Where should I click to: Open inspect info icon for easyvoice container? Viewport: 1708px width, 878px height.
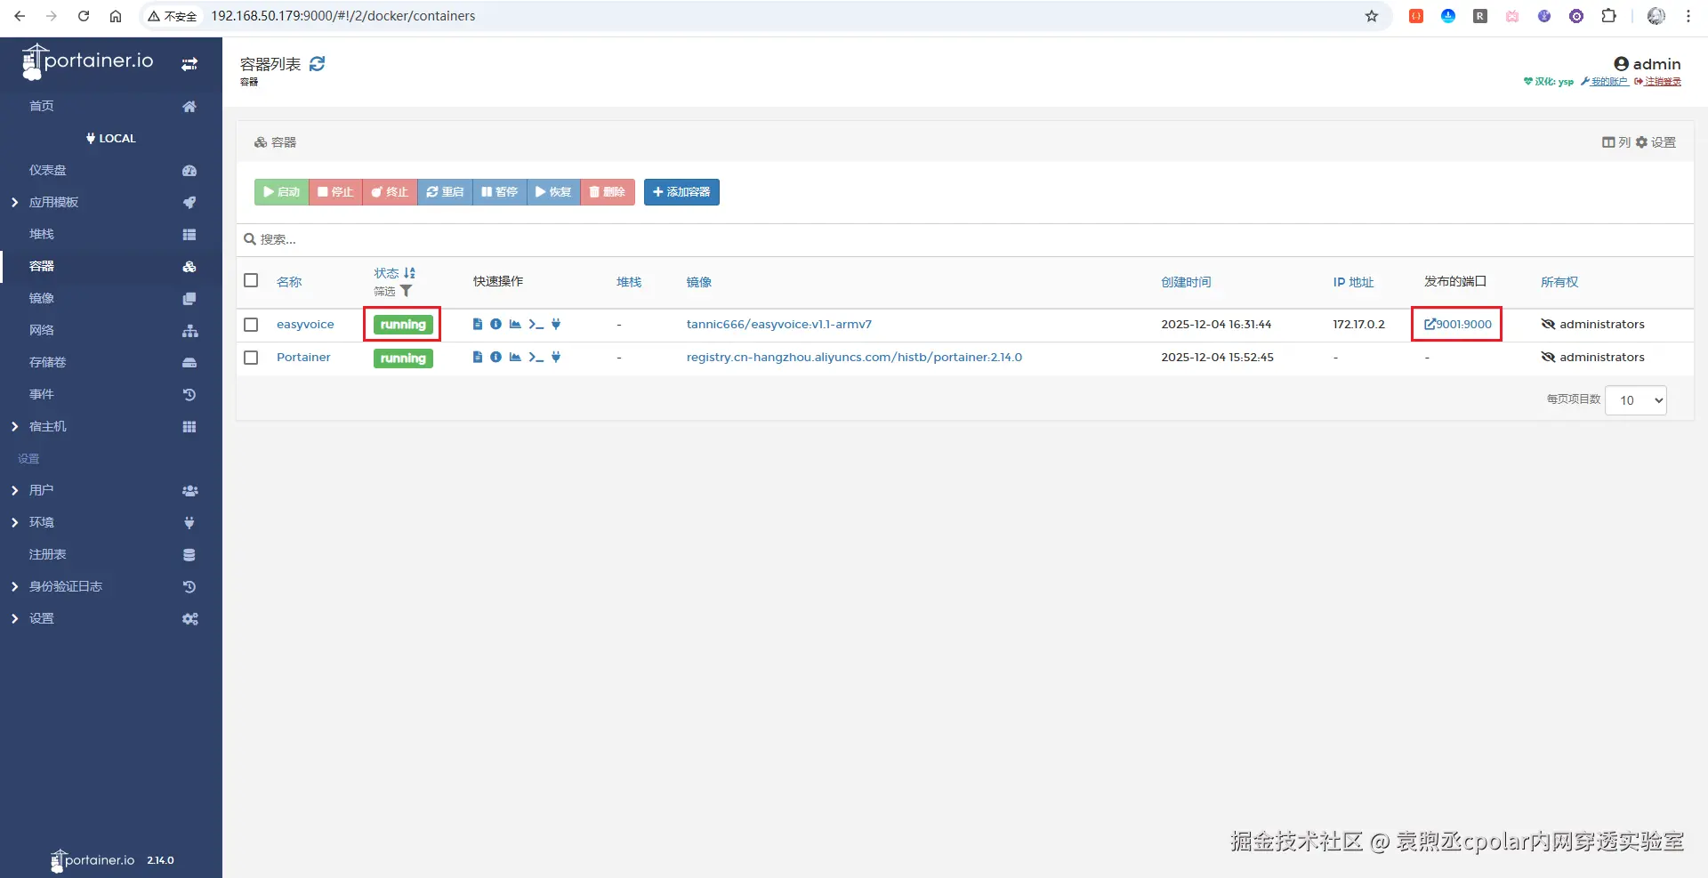point(496,325)
